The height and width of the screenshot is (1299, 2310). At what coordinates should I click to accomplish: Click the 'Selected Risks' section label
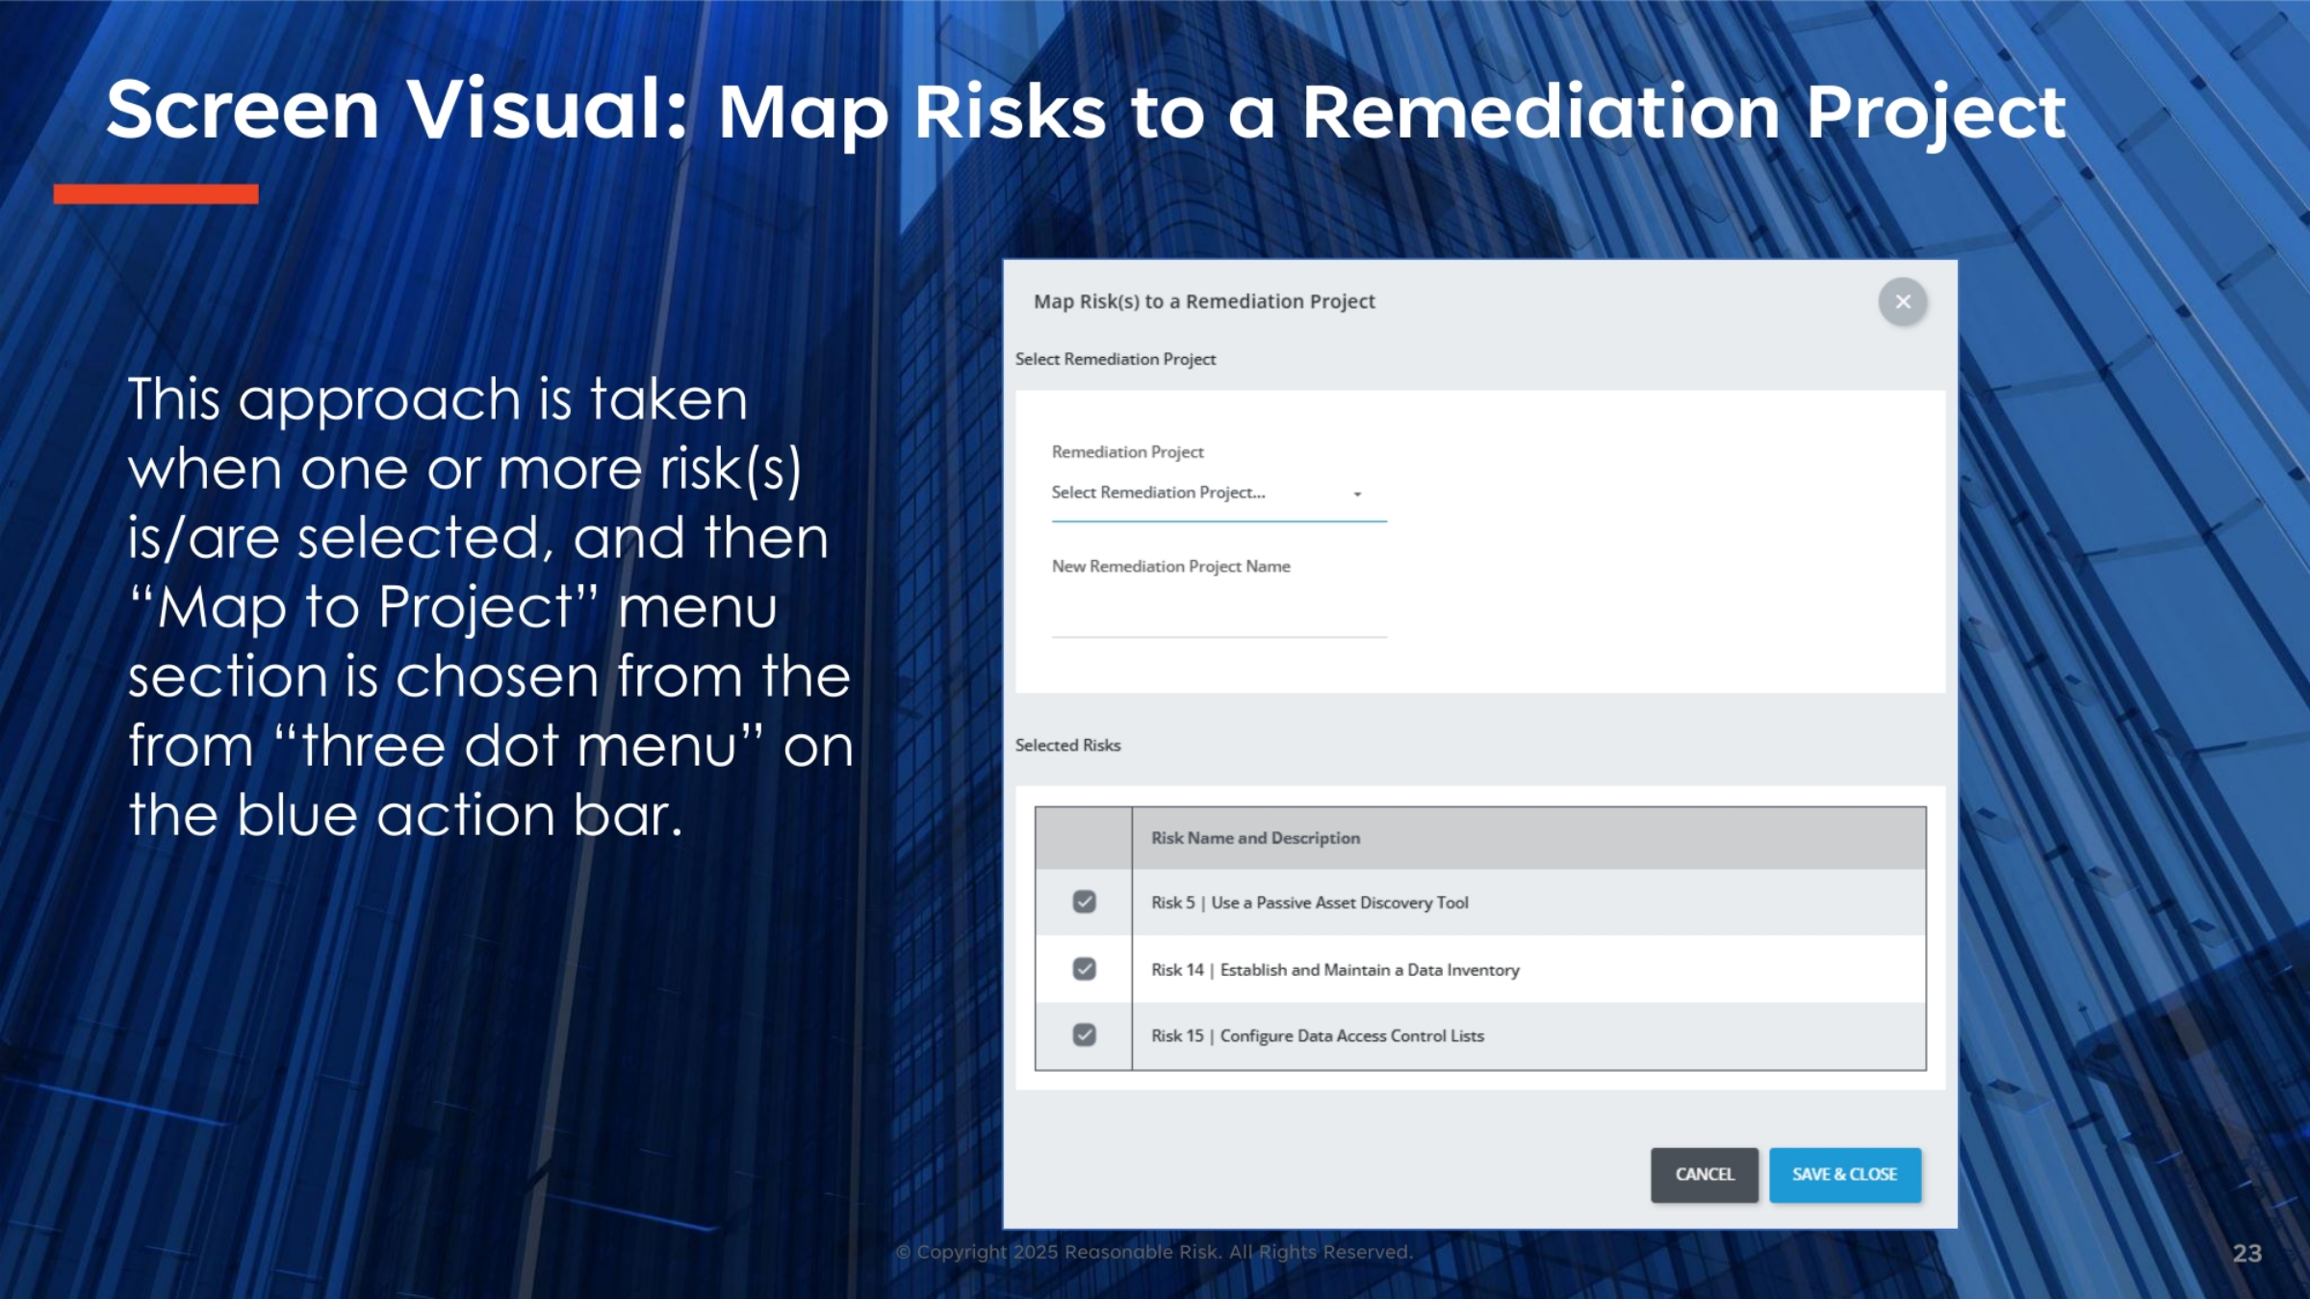pos(1067,746)
